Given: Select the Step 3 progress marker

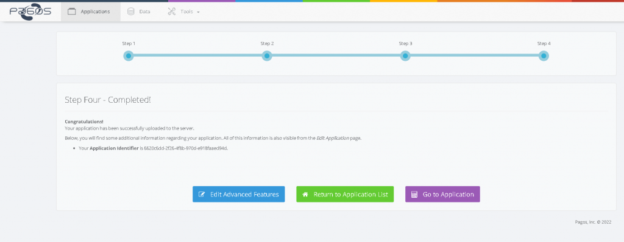Looking at the screenshot, I should pos(405,56).
